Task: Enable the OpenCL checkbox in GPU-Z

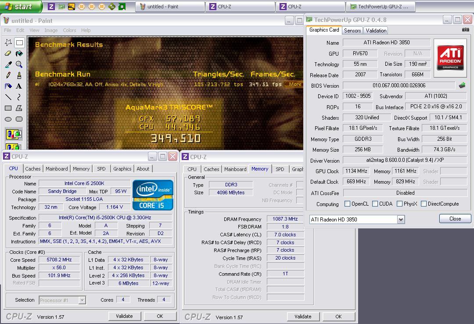Action: [x=348, y=204]
